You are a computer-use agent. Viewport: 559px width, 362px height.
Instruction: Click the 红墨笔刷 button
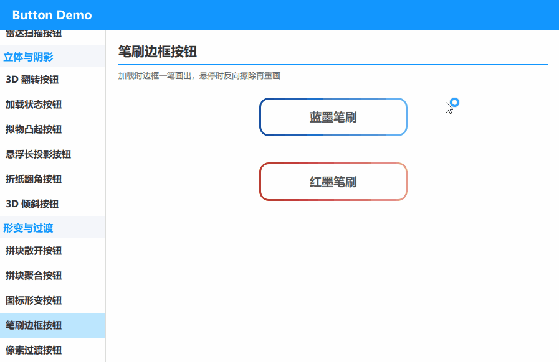pyautogui.click(x=333, y=182)
